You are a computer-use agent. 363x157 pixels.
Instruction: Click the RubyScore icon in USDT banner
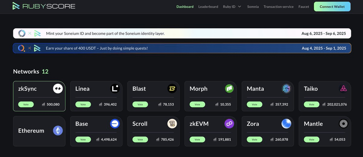37,48
